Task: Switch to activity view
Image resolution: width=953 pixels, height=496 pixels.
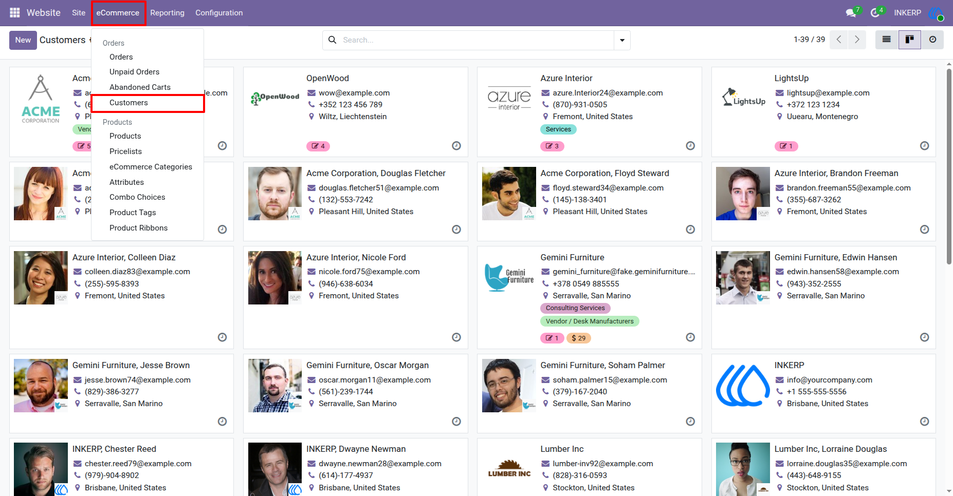Action: click(x=932, y=40)
